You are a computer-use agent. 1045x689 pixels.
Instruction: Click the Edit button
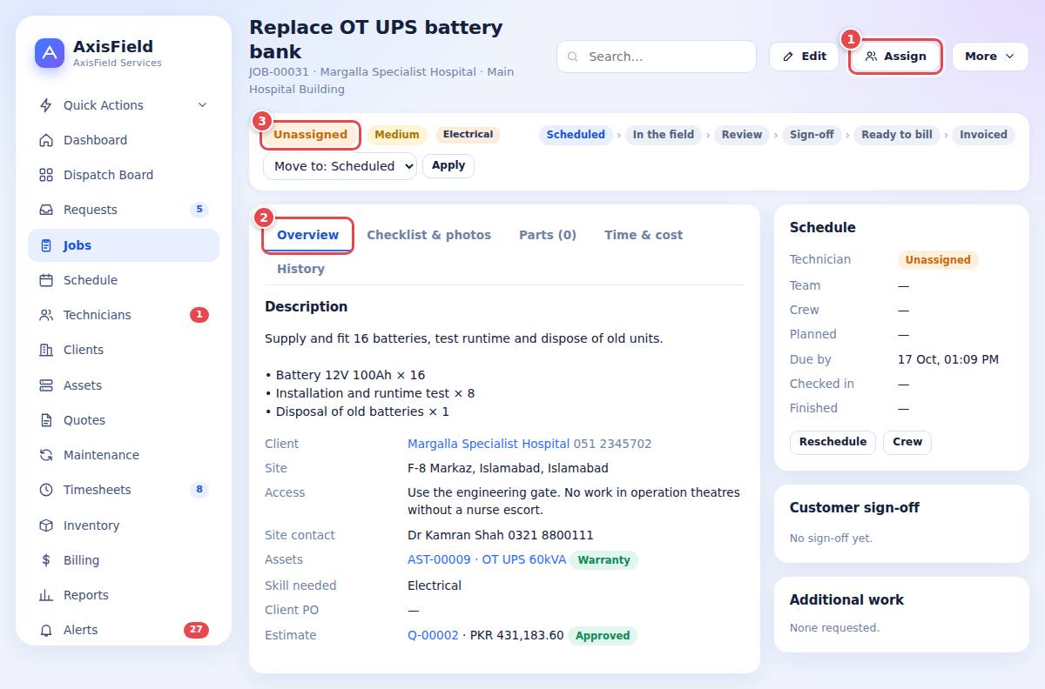point(804,57)
